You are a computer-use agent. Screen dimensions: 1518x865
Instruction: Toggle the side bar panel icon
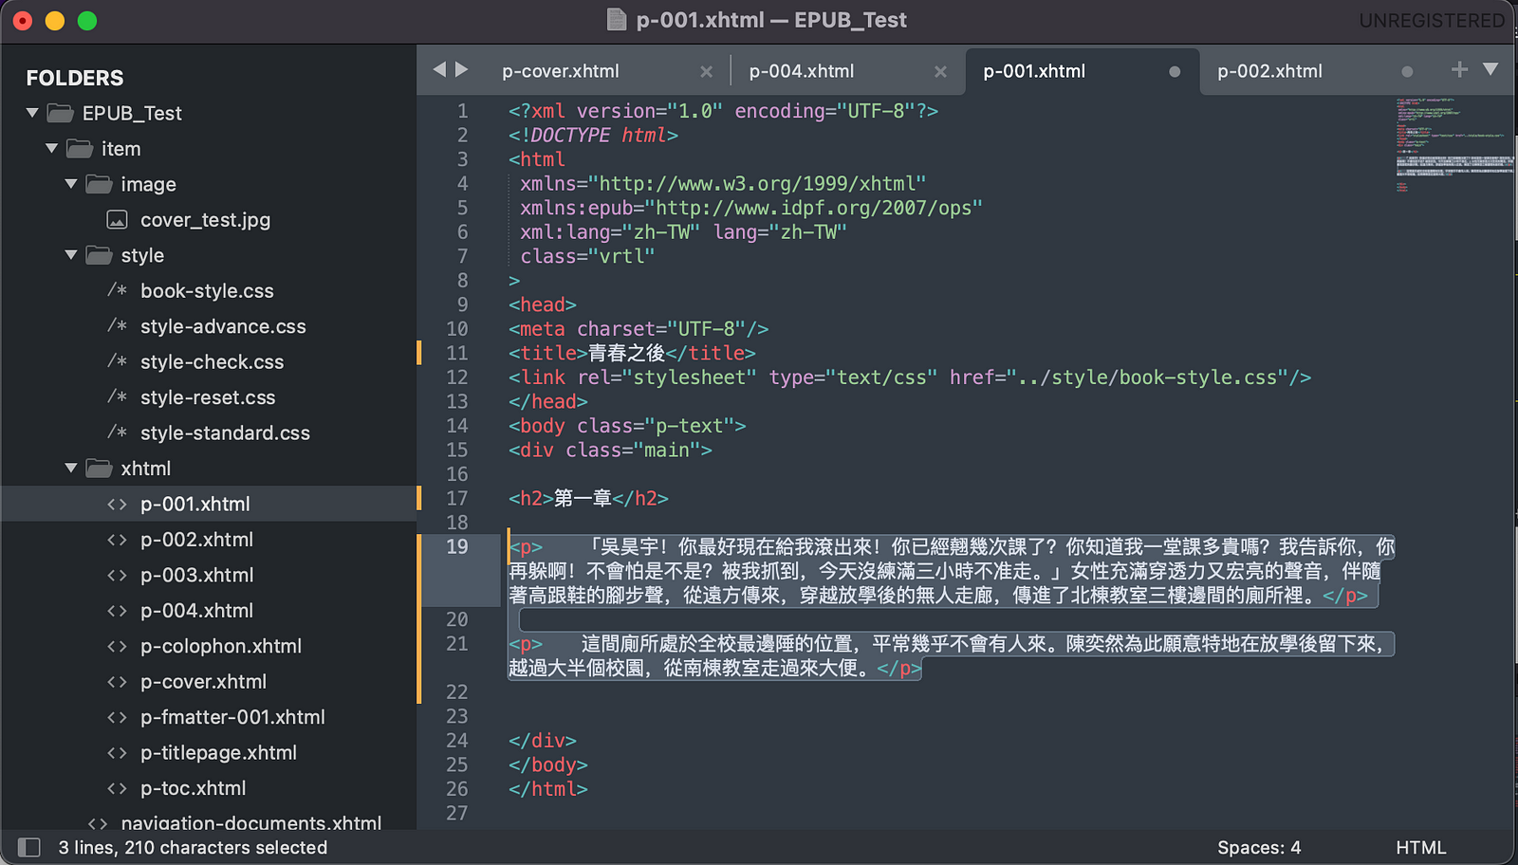point(29,847)
